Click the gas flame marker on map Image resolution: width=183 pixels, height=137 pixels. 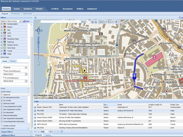point(84,71)
